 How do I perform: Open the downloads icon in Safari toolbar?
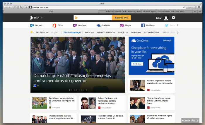199,7
